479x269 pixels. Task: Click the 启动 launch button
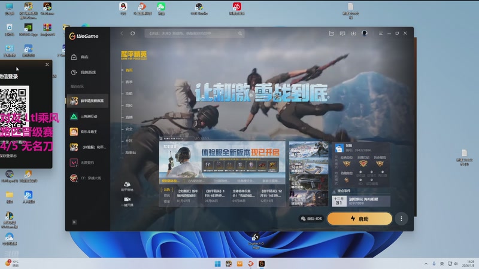(x=360, y=219)
